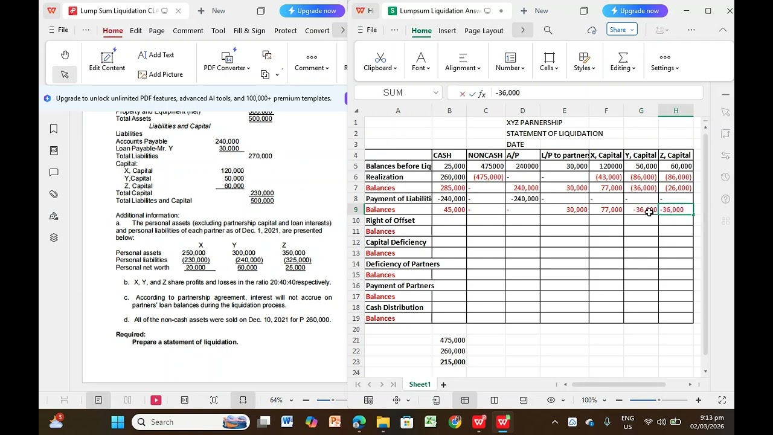This screenshot has height=435, width=773.
Task: Open Microsoft Edge from taskbar
Action: point(359,422)
